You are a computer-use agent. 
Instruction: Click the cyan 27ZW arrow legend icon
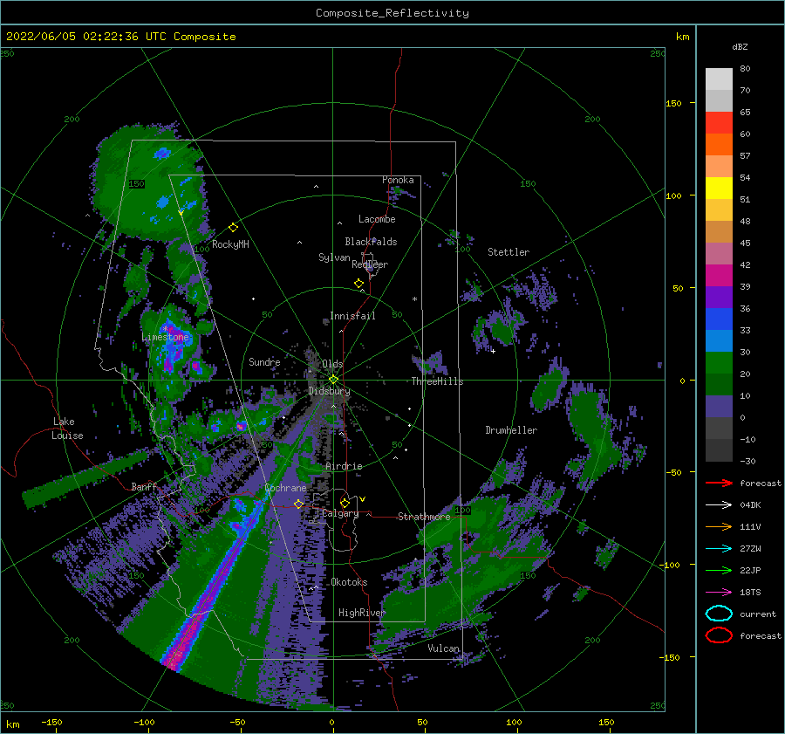(719, 549)
